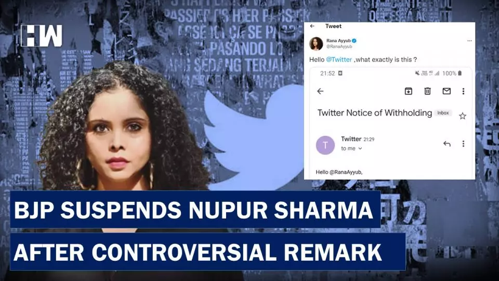The width and height of the screenshot is (499, 281).
Task: Click the mark as unread envelope icon
Action: click(x=447, y=91)
